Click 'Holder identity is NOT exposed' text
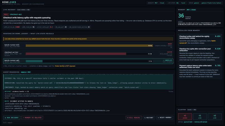Screen dimensions: 225x126 coord(65,66)
